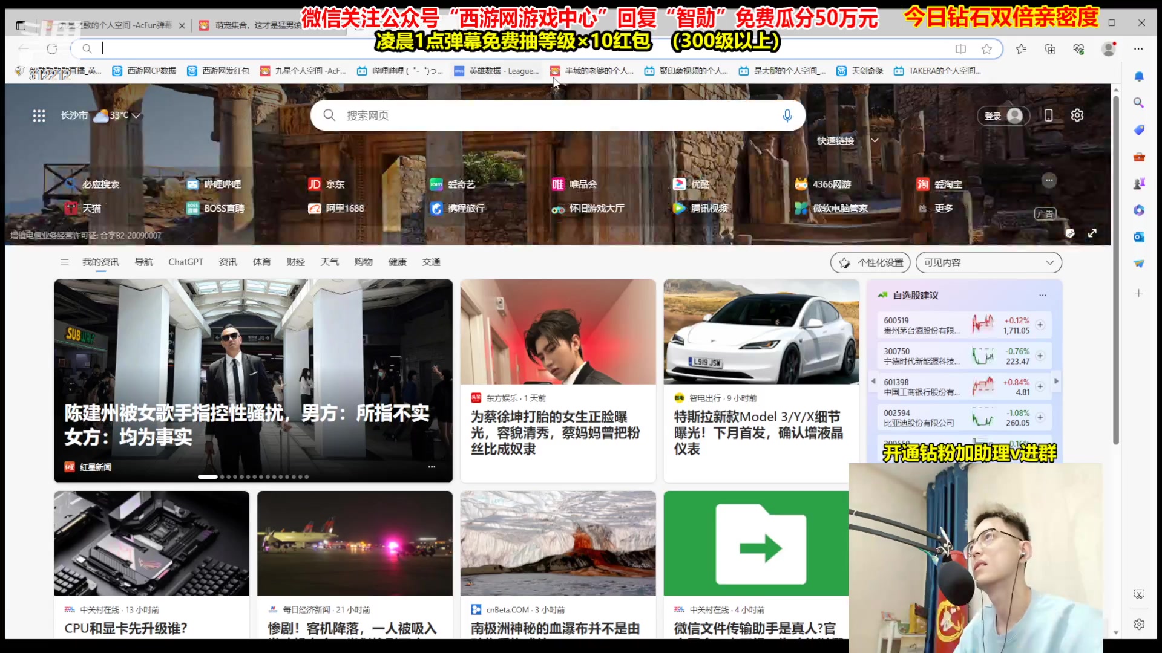Open sidebar Outlook icon

pos(1139,237)
